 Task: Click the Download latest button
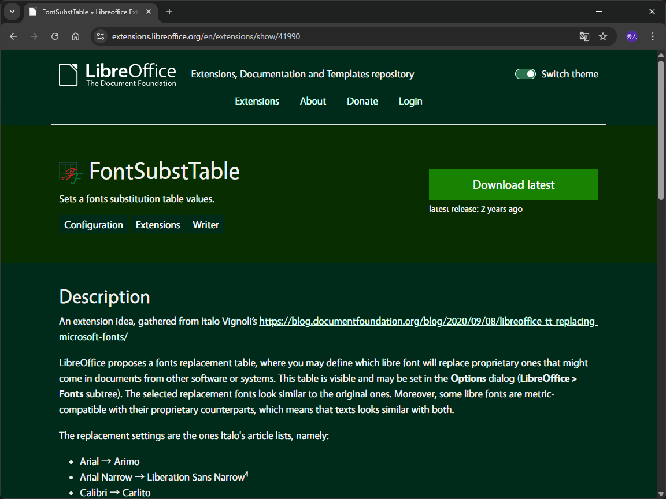513,184
